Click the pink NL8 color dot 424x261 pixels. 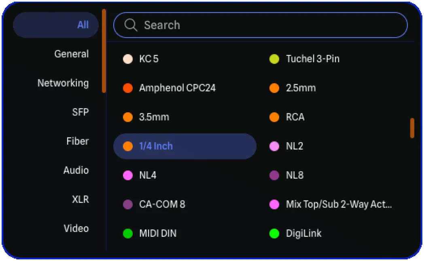point(274,175)
